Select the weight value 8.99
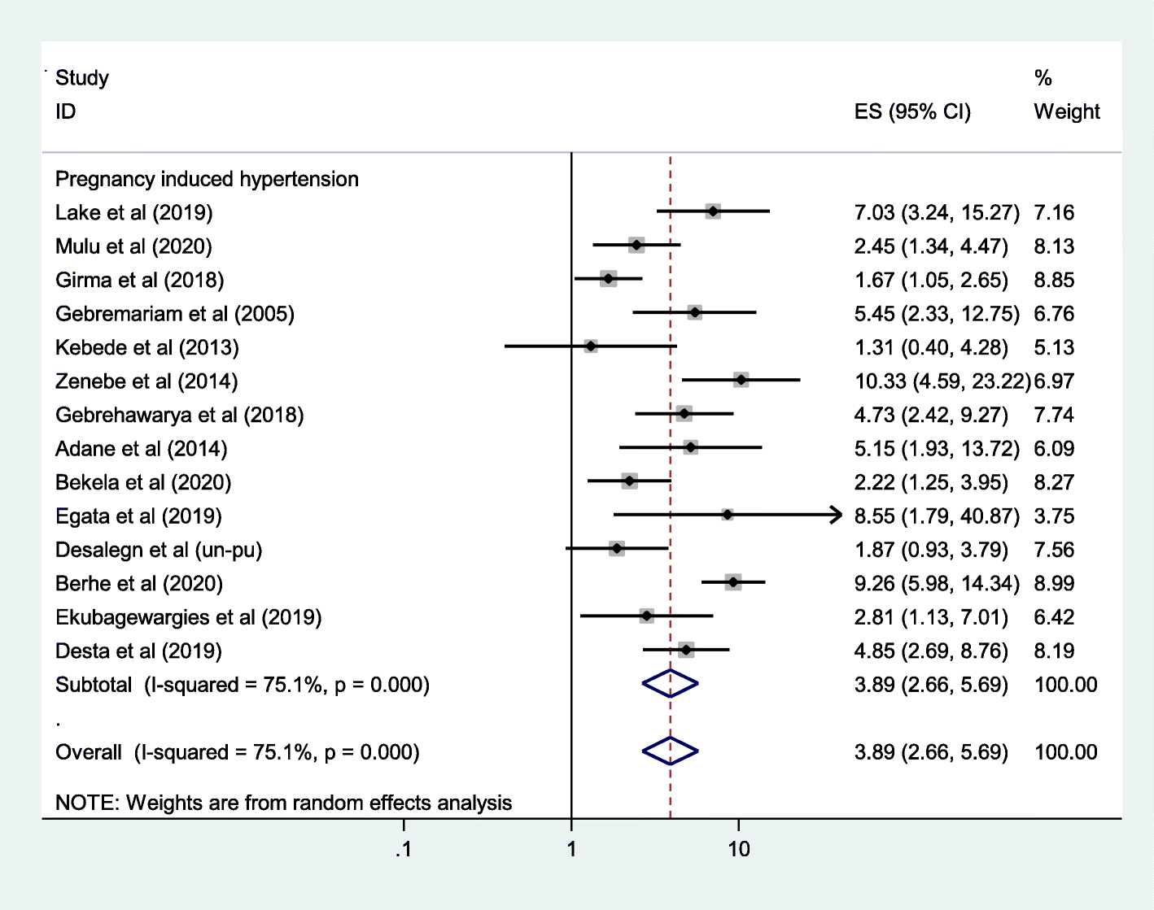The width and height of the screenshot is (1154, 910). tap(1054, 584)
